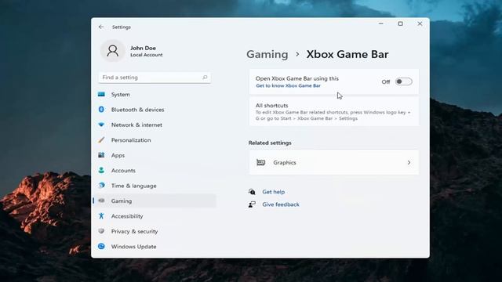502x282 pixels.
Task: Click the Find a setting search box
Action: pyautogui.click(x=155, y=78)
